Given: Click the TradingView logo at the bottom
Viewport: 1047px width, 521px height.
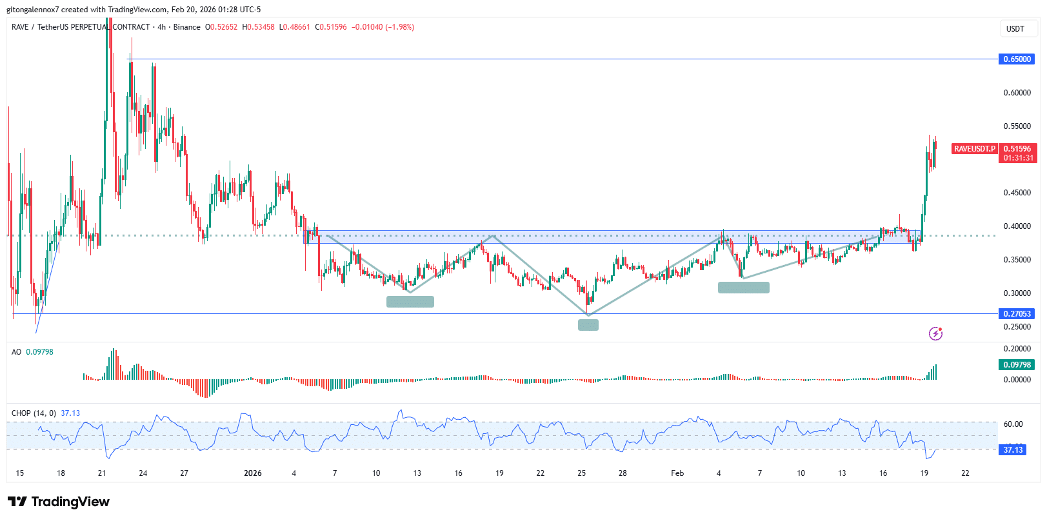Looking at the screenshot, I should pos(59,502).
